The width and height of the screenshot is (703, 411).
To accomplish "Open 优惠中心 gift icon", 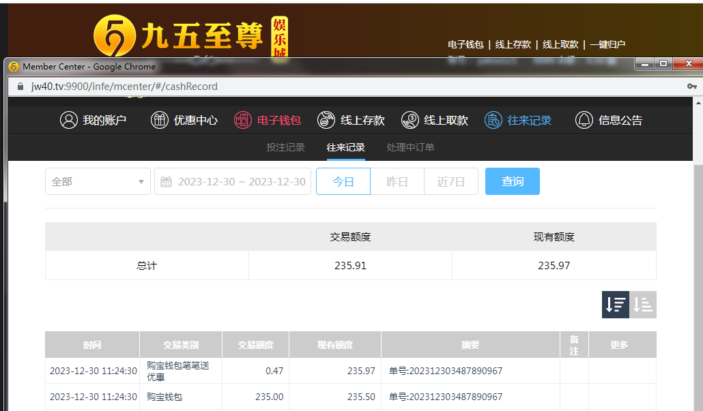I will [159, 120].
